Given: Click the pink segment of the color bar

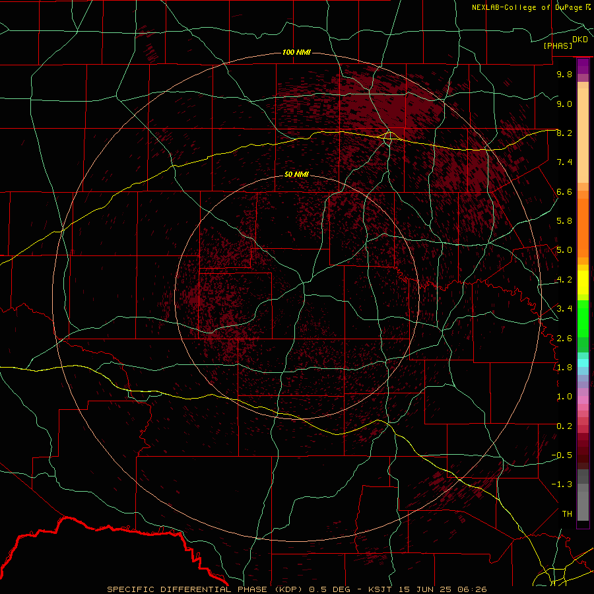Looking at the screenshot, I should [x=583, y=400].
